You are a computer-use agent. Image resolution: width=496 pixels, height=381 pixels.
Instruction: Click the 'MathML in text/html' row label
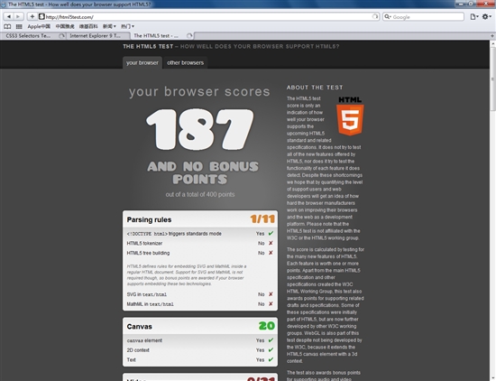[x=150, y=304]
